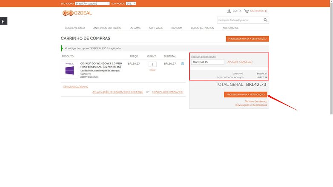Image resolution: width=333 pixels, height=187 pixels.
Task: Click the Windows 10 product thumbnail
Action: click(69, 70)
